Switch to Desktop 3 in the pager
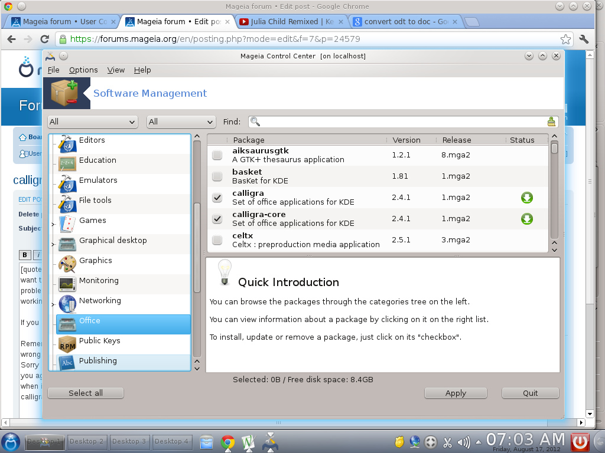This screenshot has width=605, height=453. tap(129, 441)
